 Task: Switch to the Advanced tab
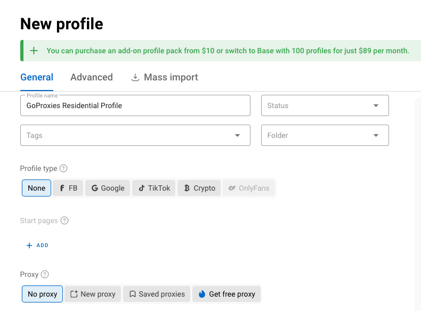[x=92, y=77]
